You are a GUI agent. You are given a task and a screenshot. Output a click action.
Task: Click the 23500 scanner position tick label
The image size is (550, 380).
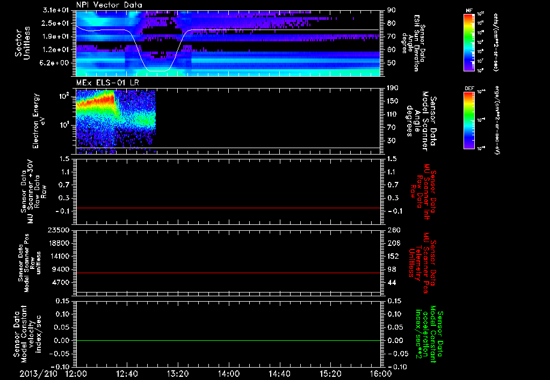59,230
